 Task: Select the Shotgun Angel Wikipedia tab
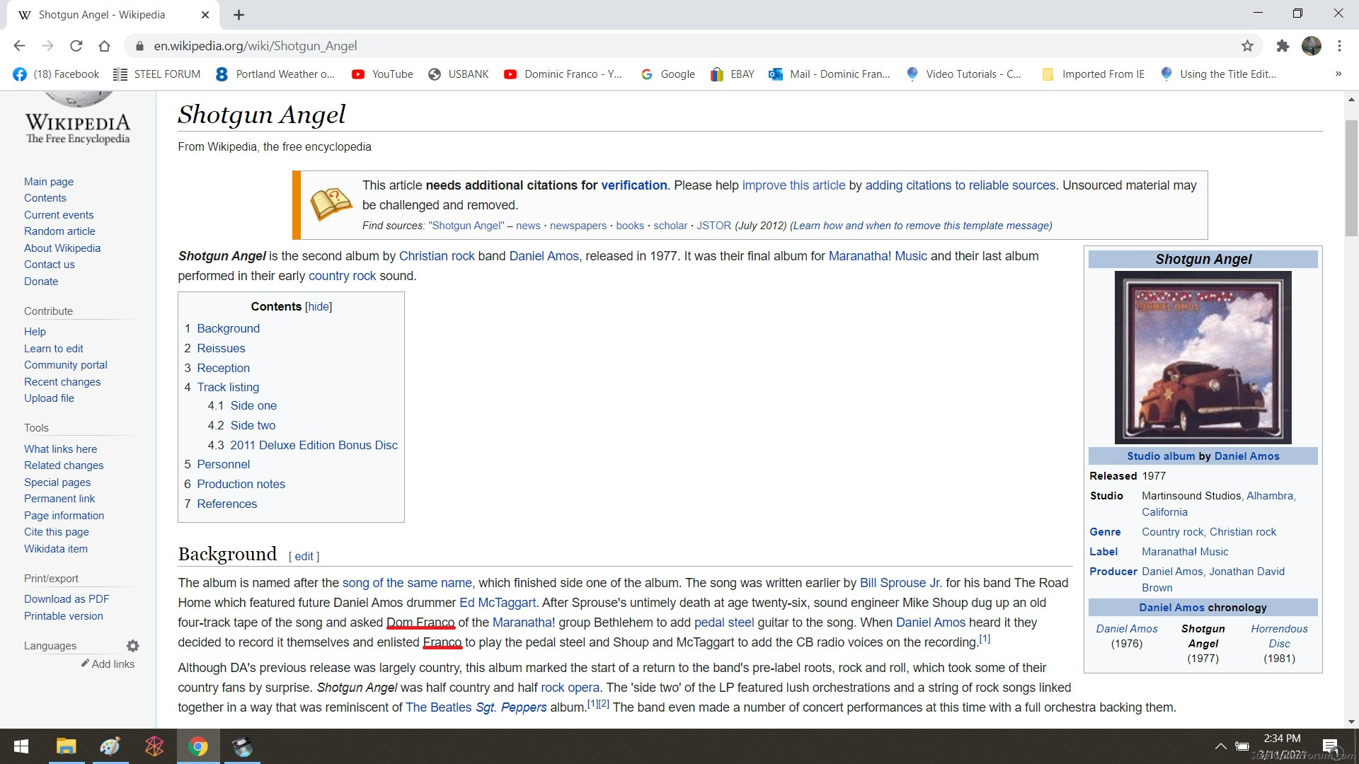(x=103, y=15)
